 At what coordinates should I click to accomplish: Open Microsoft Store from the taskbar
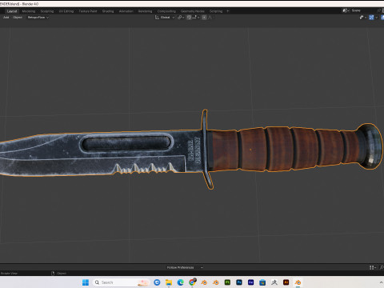[x=262, y=282]
